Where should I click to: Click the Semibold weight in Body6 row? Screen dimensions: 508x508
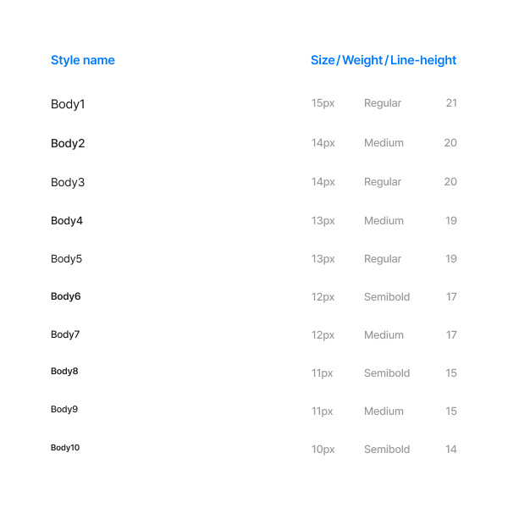387,297
